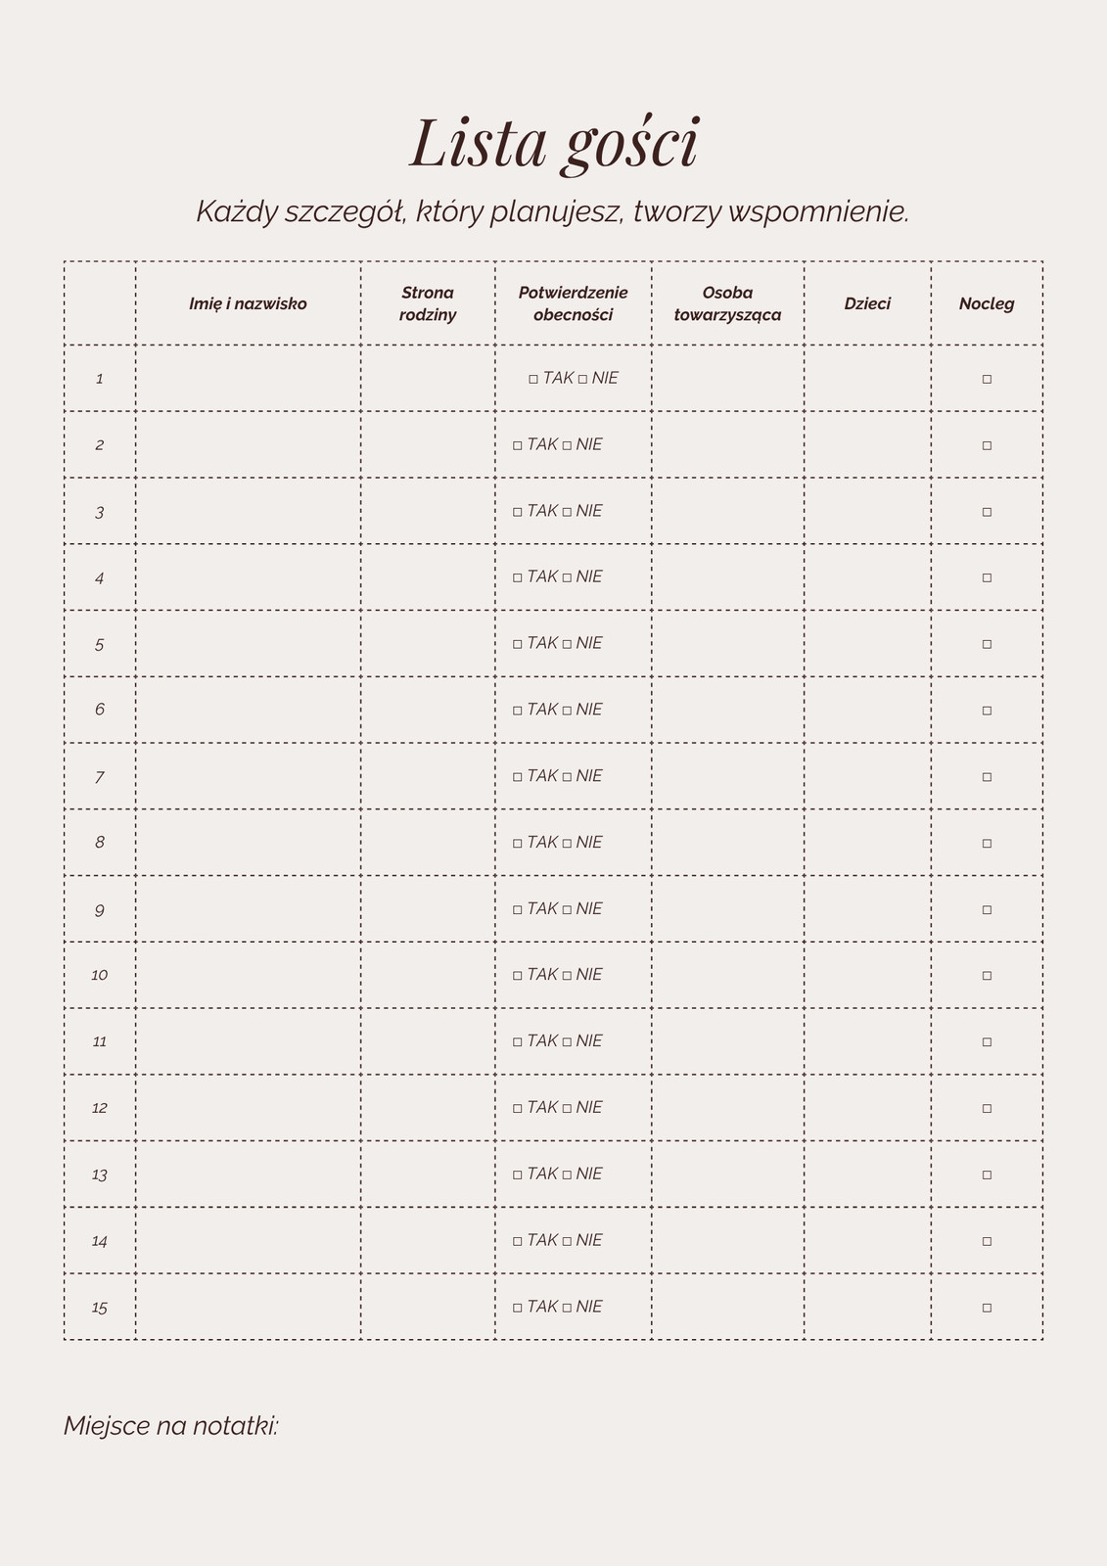Click the Miejsce na notatki label
This screenshot has width=1107, height=1566.
coord(171,1426)
